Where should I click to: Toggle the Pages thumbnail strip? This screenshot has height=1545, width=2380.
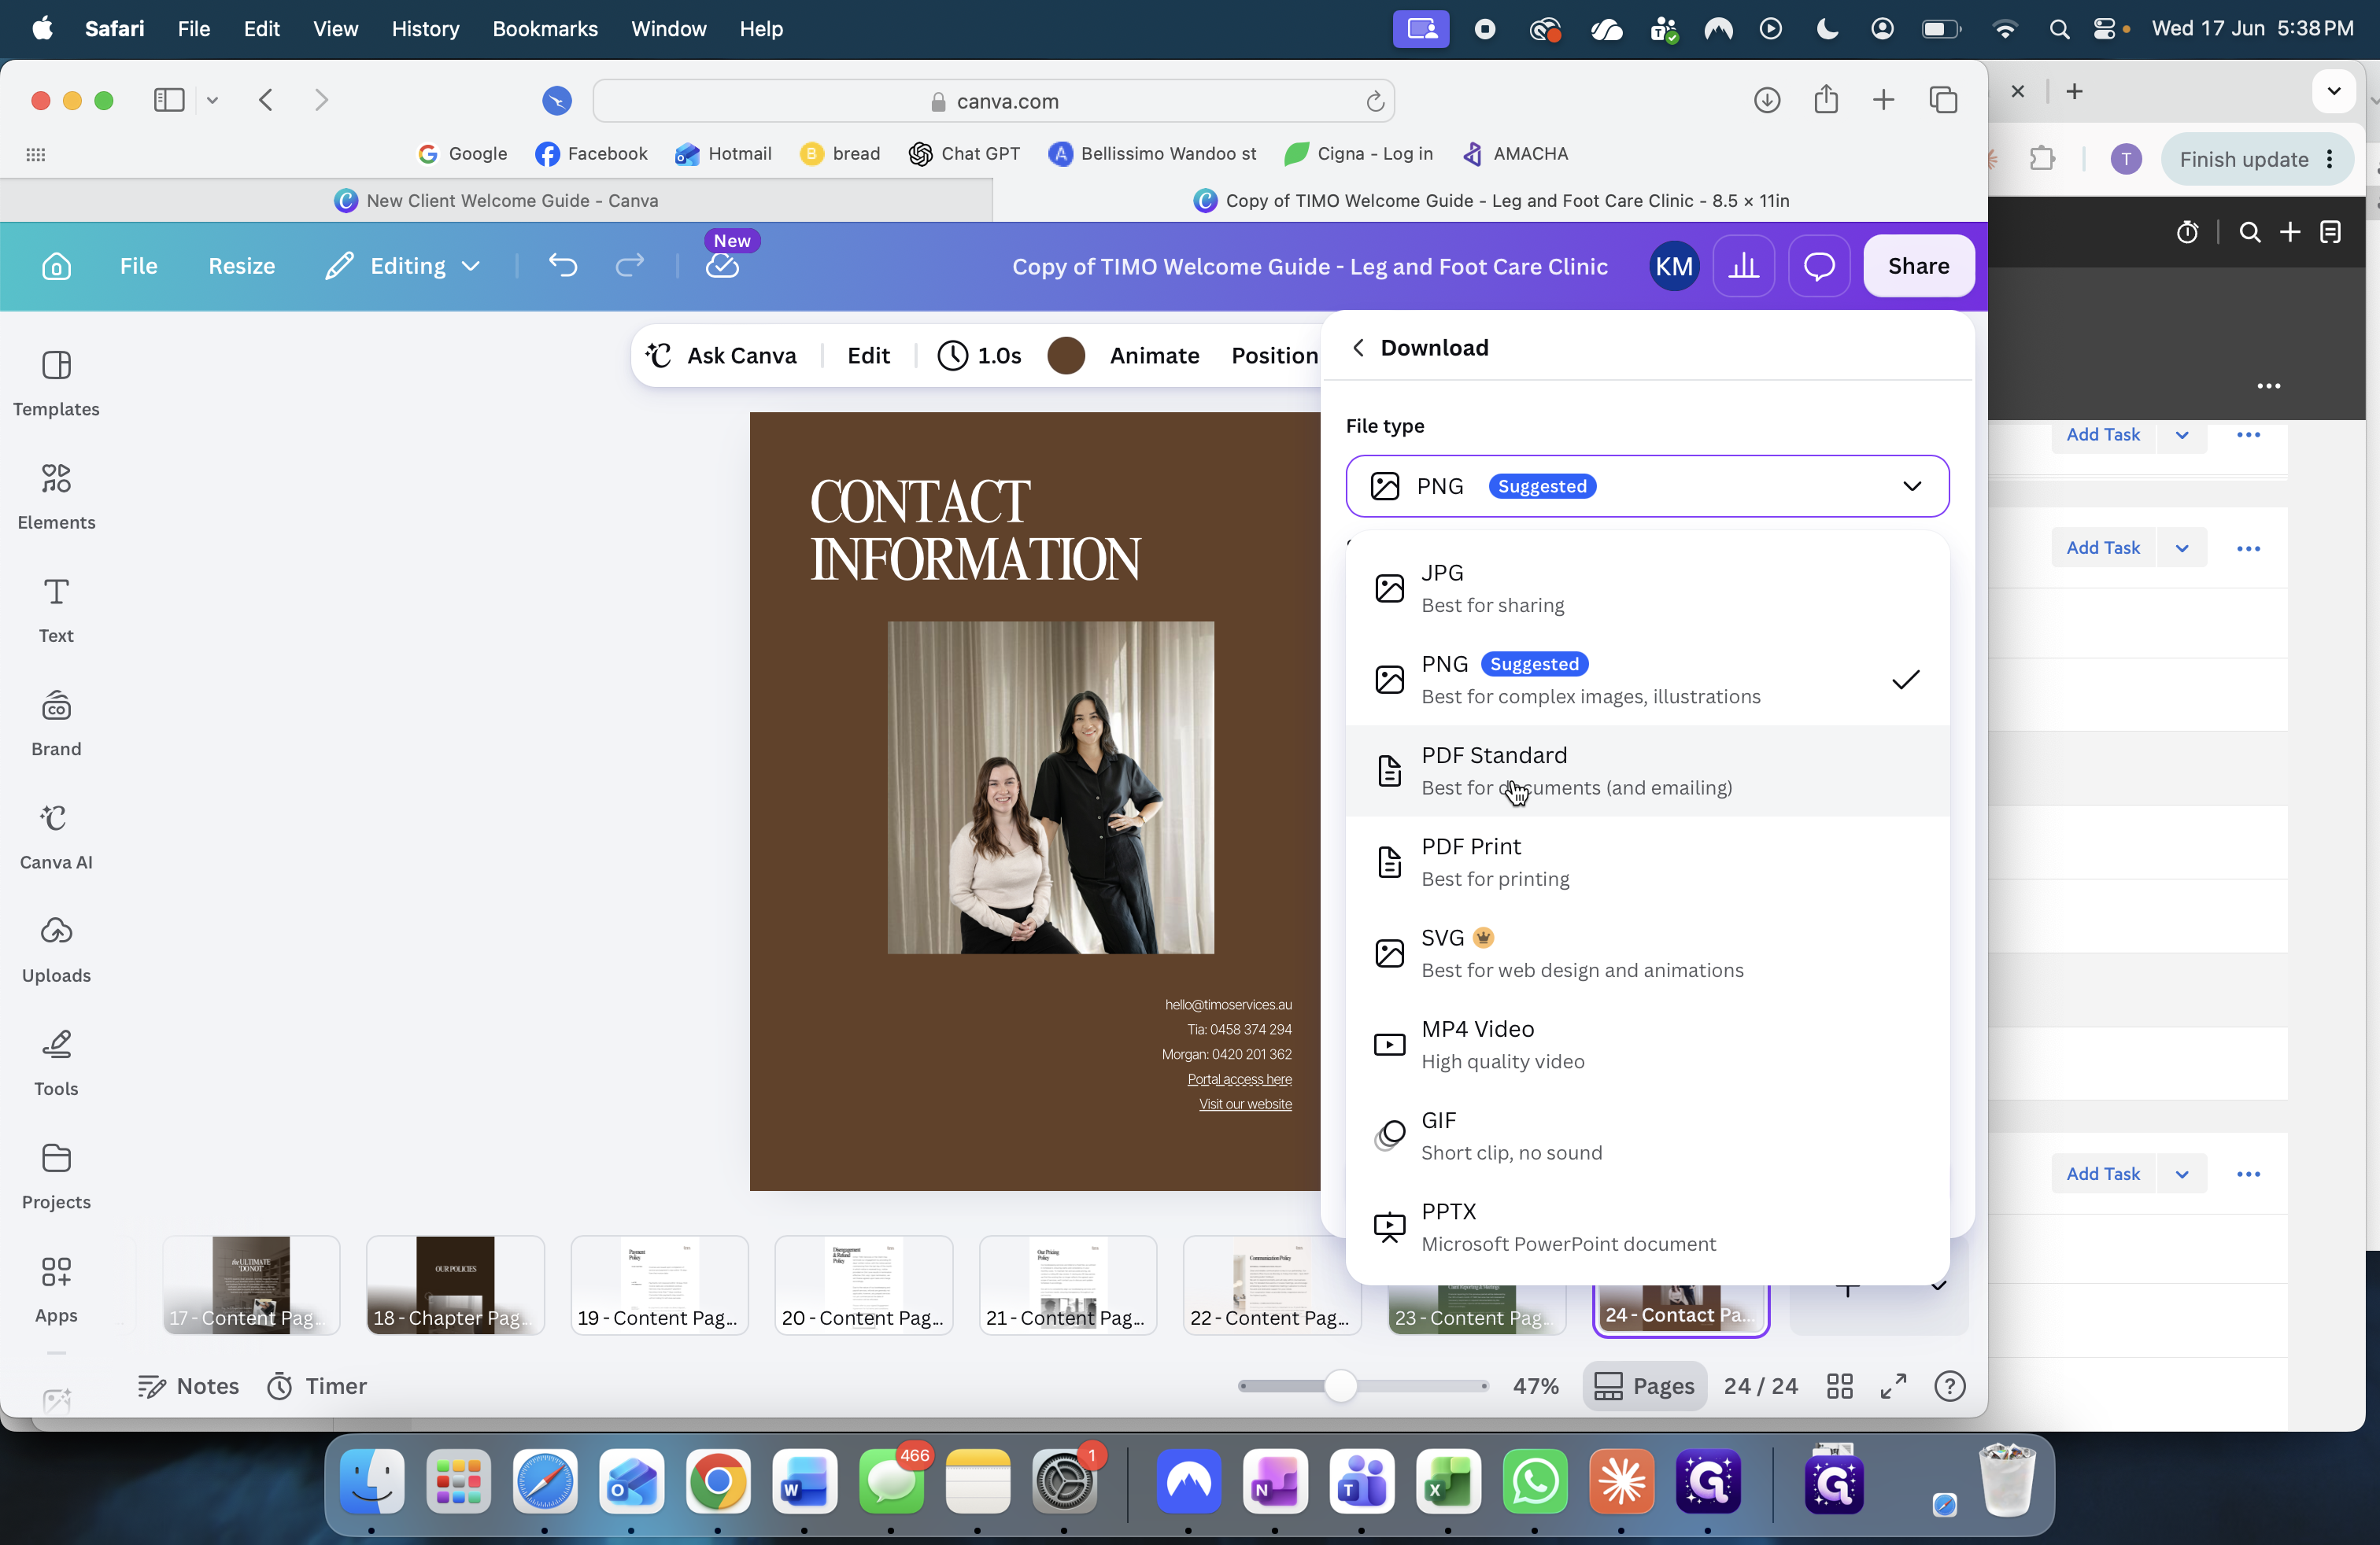pyautogui.click(x=1645, y=1386)
